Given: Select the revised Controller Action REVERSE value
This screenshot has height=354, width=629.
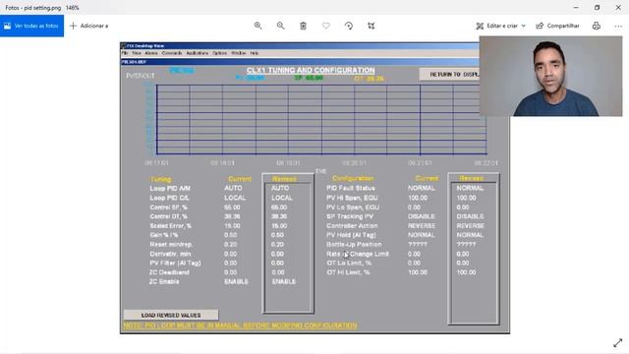Looking at the screenshot, I should [x=471, y=225].
